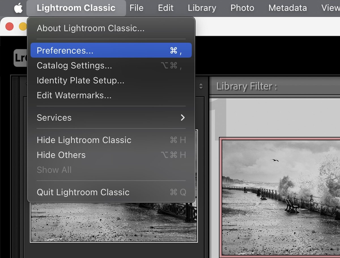Open the Apple menu

[x=18, y=8]
